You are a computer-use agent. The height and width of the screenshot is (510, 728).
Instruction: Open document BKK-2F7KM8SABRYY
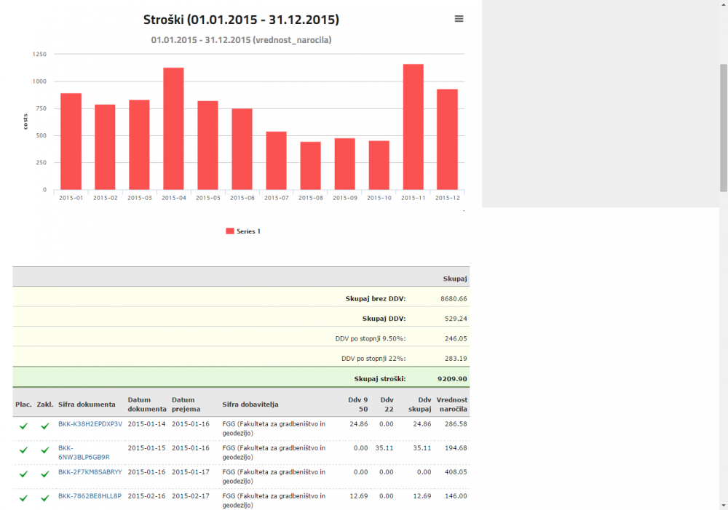(x=90, y=471)
